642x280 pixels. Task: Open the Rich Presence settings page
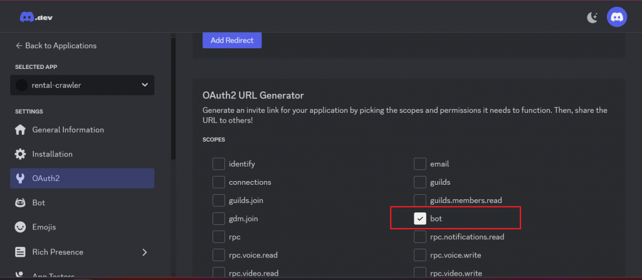(58, 252)
